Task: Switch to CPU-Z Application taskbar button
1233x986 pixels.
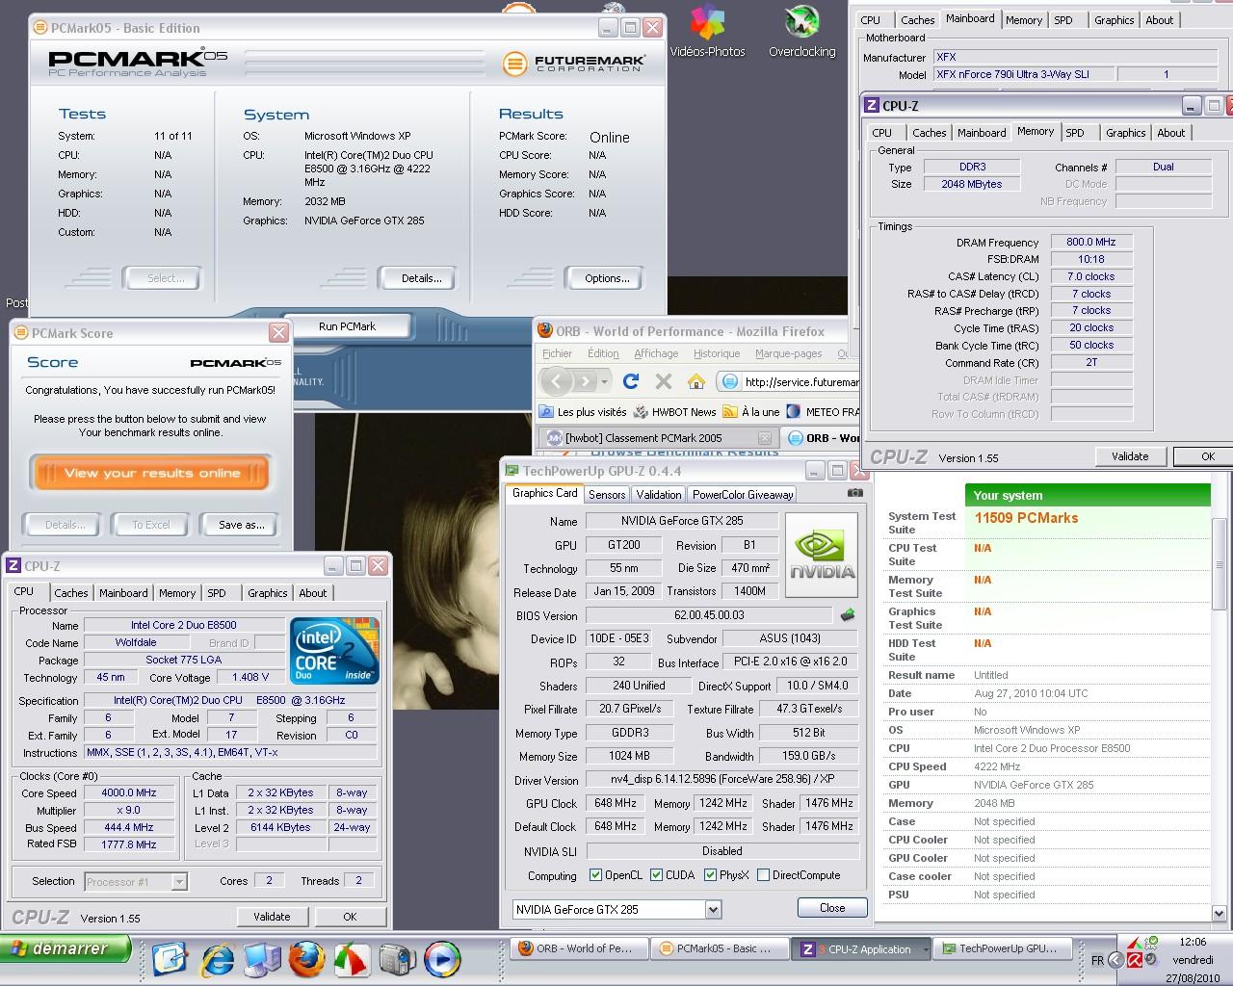Action: tap(861, 948)
